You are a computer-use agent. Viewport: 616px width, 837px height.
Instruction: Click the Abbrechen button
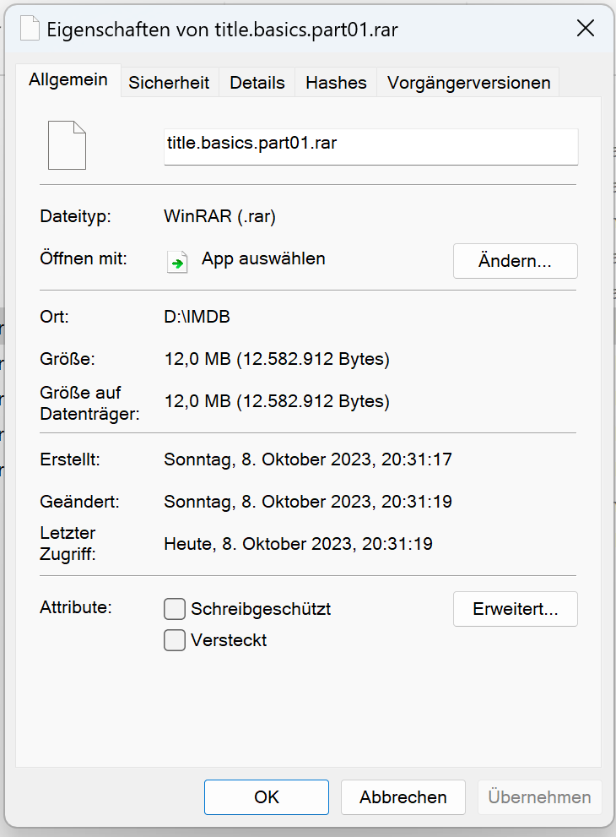coord(403,797)
